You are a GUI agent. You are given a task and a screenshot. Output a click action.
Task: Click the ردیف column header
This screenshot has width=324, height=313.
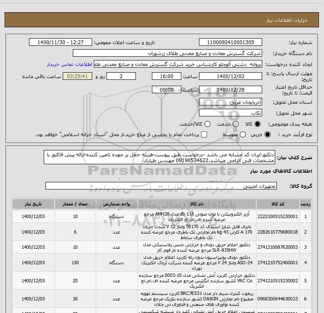pyautogui.click(x=305, y=204)
